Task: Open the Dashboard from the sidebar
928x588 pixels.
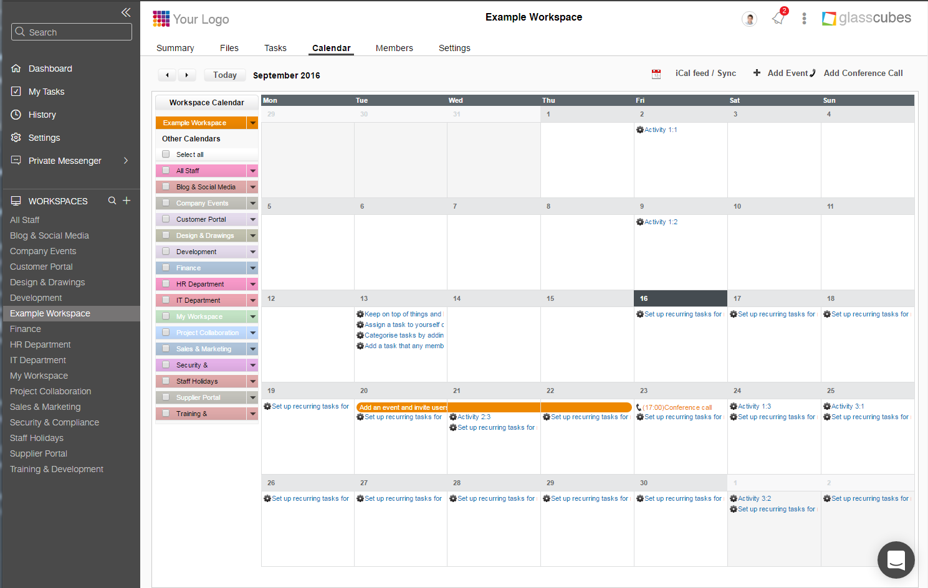Action: point(50,69)
